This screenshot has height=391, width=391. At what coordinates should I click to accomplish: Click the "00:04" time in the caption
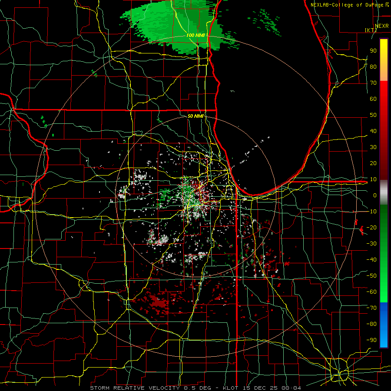tap(292, 388)
